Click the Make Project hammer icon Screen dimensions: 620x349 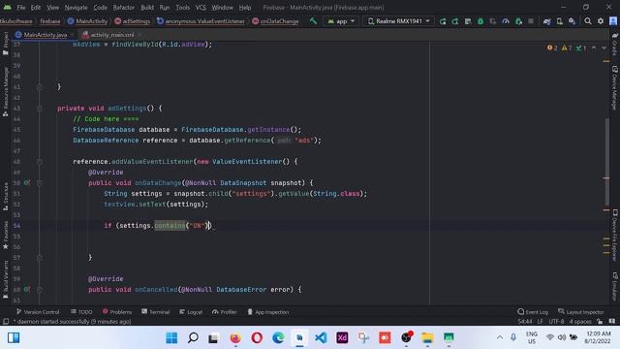[x=313, y=21]
